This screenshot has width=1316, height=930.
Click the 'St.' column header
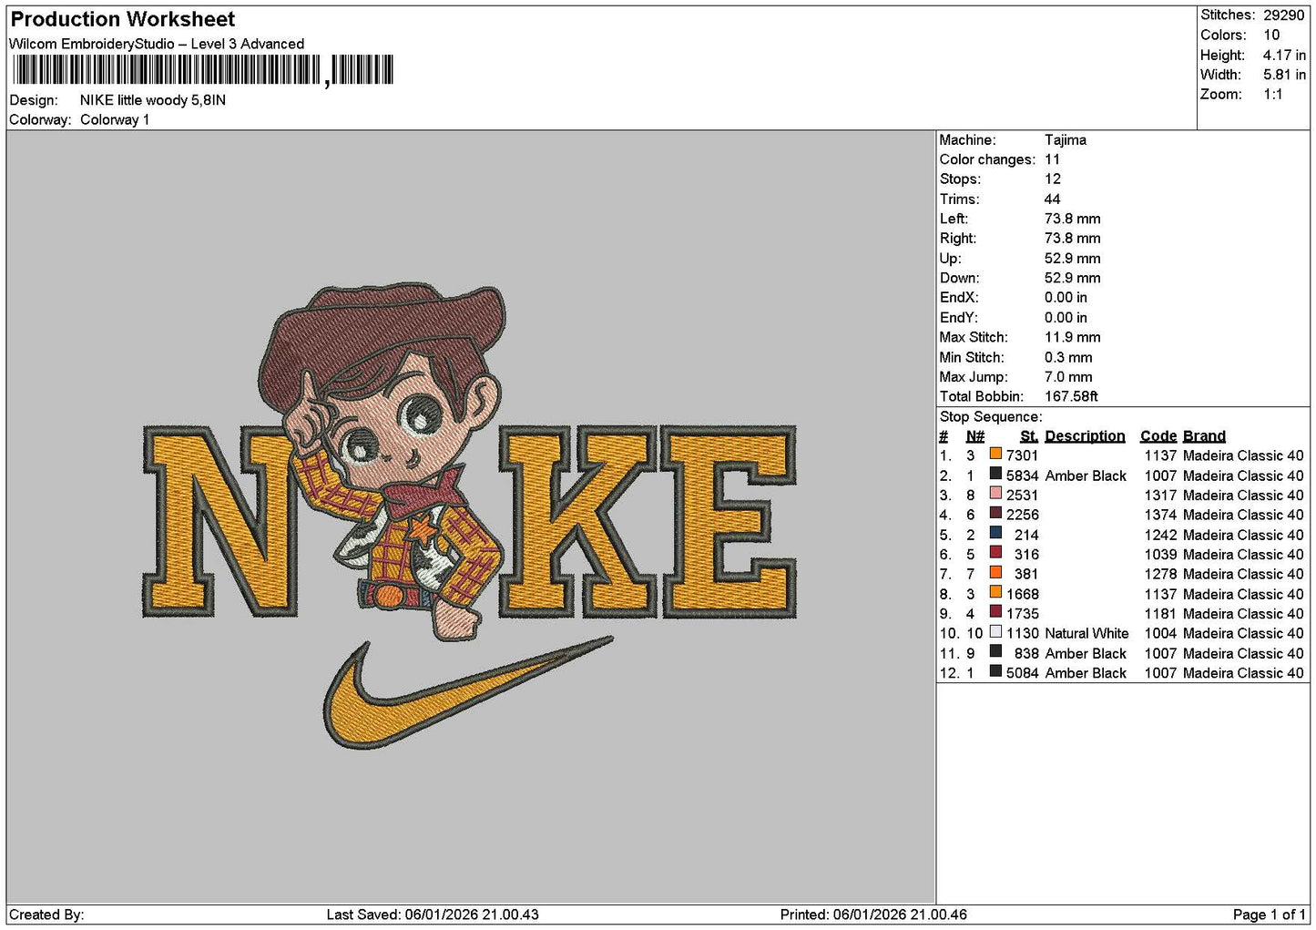point(1029,436)
